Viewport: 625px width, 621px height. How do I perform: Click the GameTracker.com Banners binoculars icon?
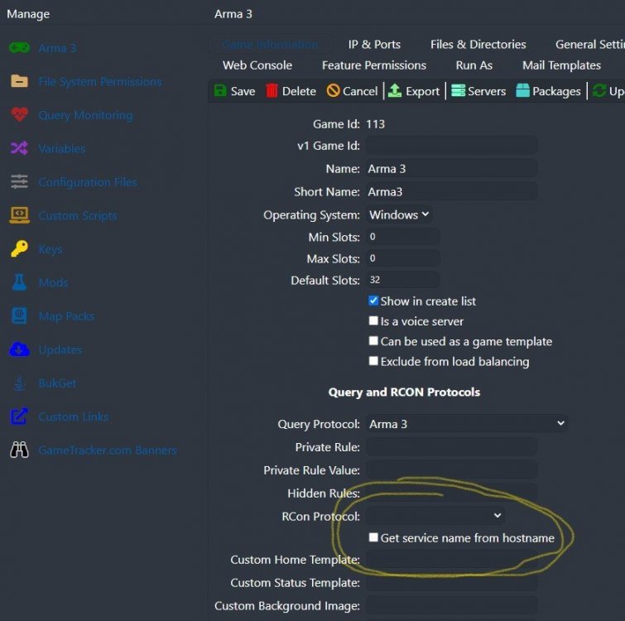click(x=19, y=450)
